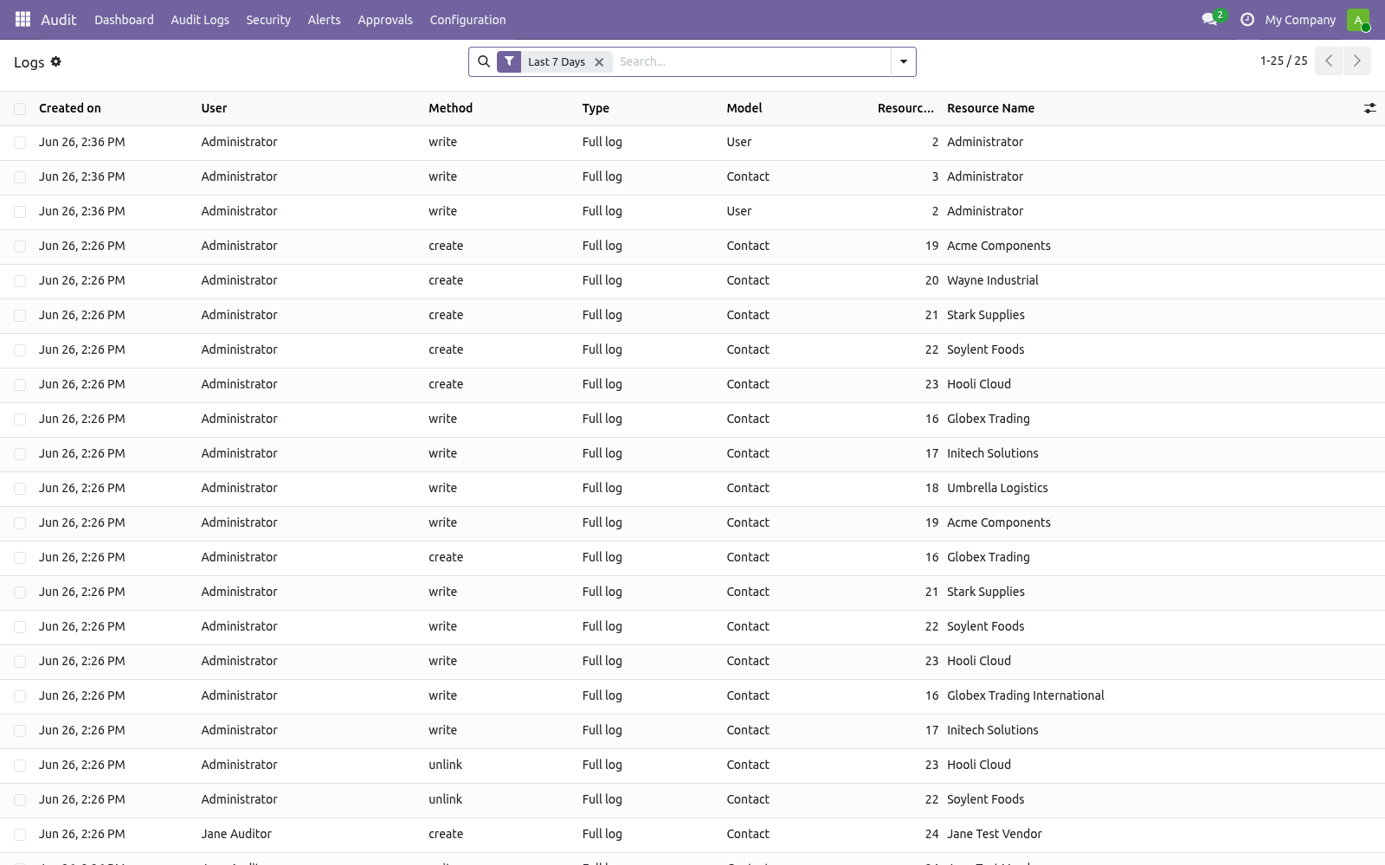Screen dimensions: 1385x865
Task: Click the search magnifier icon
Action: click(484, 61)
